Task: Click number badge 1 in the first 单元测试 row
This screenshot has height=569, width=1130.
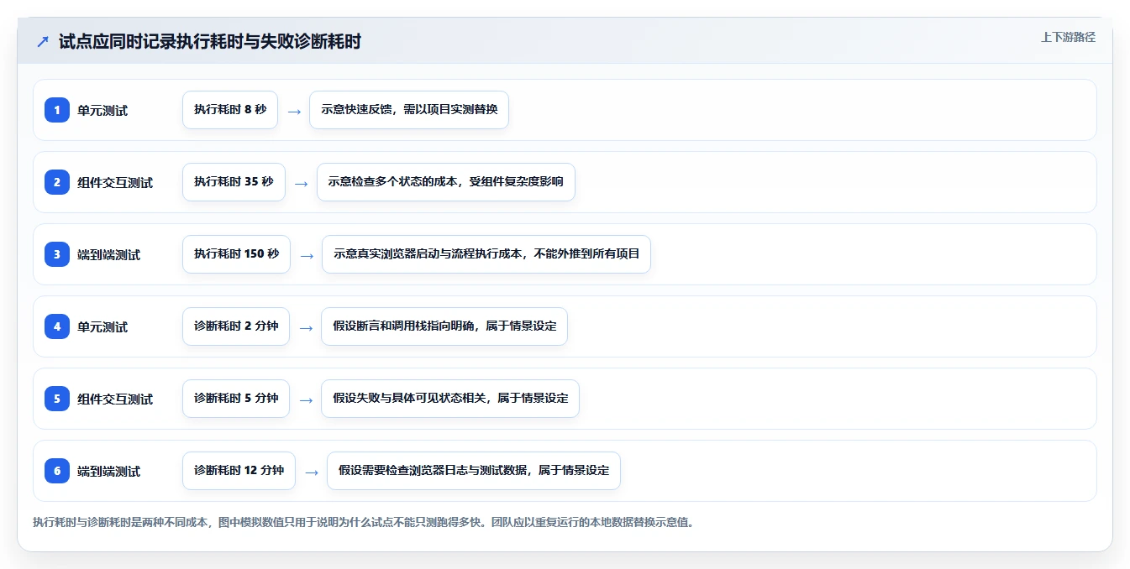Action: click(57, 110)
